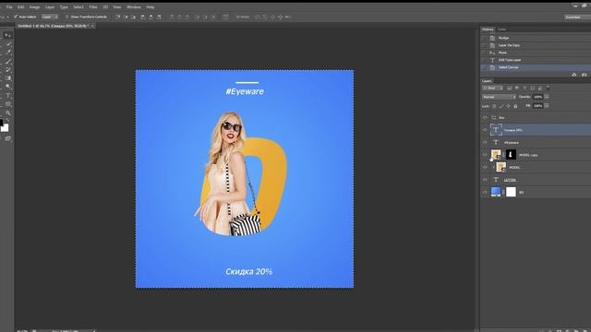Click the Opacity percentage field

[537, 97]
